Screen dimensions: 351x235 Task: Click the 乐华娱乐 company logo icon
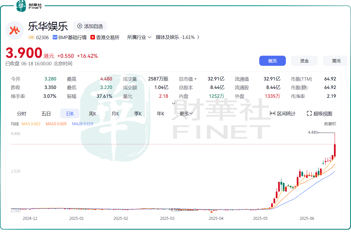pos(15,30)
